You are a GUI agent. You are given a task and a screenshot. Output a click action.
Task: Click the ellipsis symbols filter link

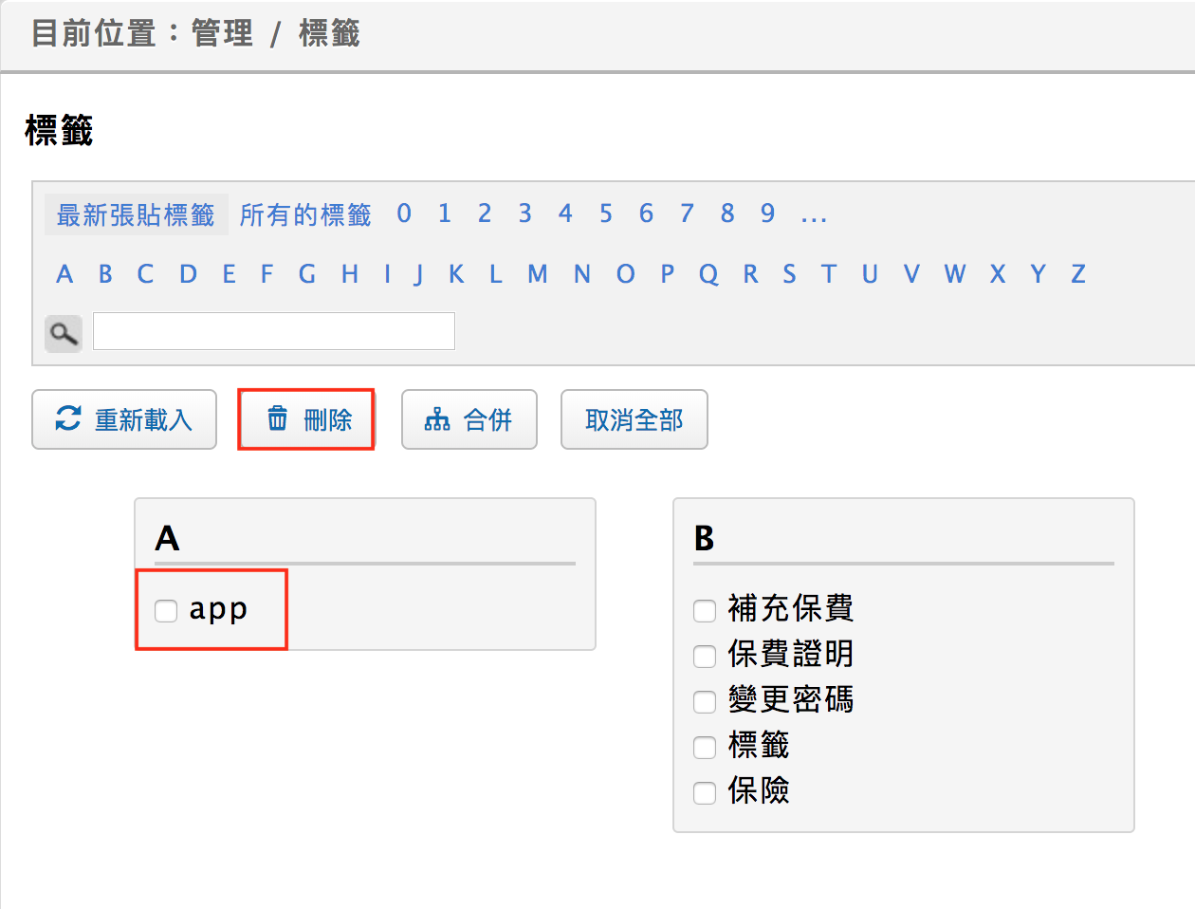click(x=814, y=215)
